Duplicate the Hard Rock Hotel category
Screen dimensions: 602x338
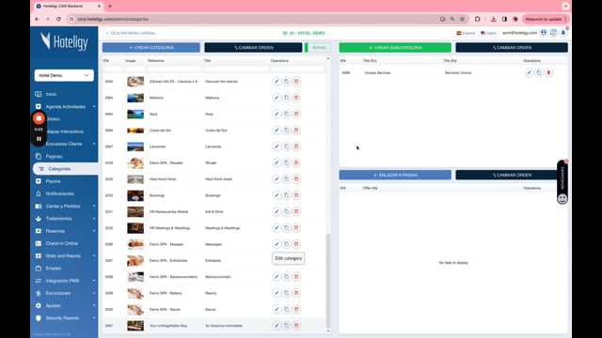point(286,179)
